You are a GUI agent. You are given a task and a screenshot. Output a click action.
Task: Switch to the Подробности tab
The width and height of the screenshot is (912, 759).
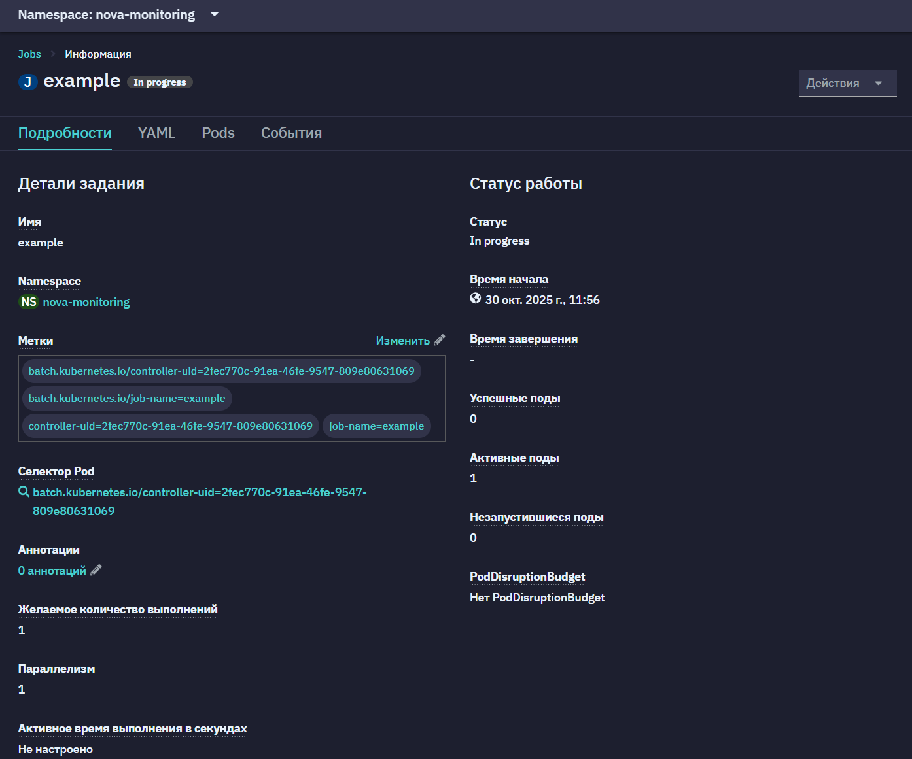point(65,133)
